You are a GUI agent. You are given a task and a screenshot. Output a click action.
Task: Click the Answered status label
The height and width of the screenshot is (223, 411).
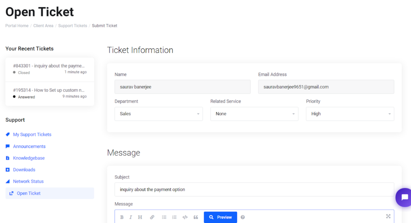coord(26,97)
